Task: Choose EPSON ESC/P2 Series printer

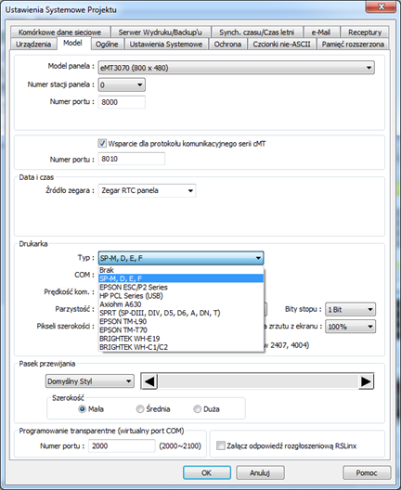Action: pyautogui.click(x=181, y=287)
